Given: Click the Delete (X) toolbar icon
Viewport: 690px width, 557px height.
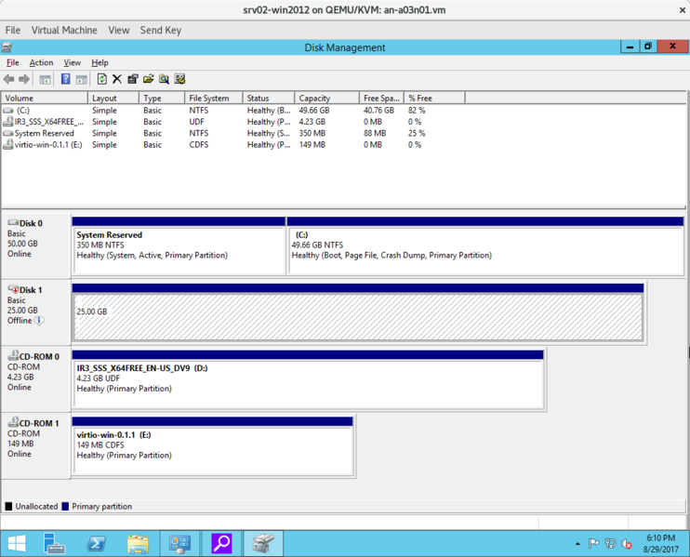Looking at the screenshot, I should tap(117, 79).
